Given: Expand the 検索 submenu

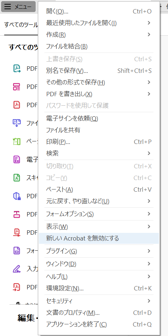Looking at the screenshot, I should 99,153.
